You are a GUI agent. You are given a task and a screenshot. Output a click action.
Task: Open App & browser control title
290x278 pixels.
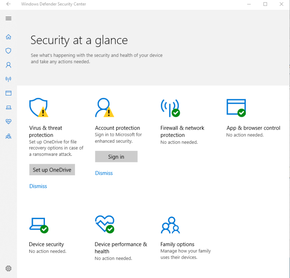point(253,128)
